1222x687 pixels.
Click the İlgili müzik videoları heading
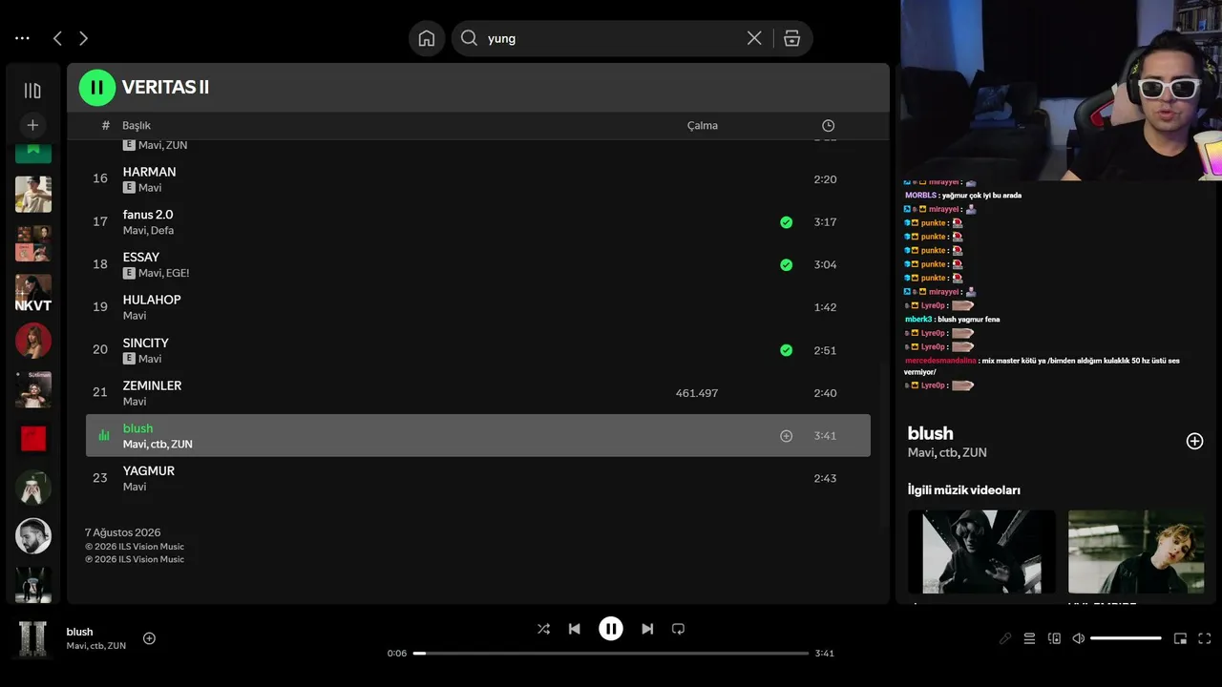[964, 490]
